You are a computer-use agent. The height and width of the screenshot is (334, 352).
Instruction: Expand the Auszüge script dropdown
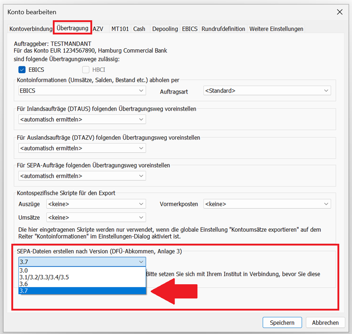click(96, 204)
